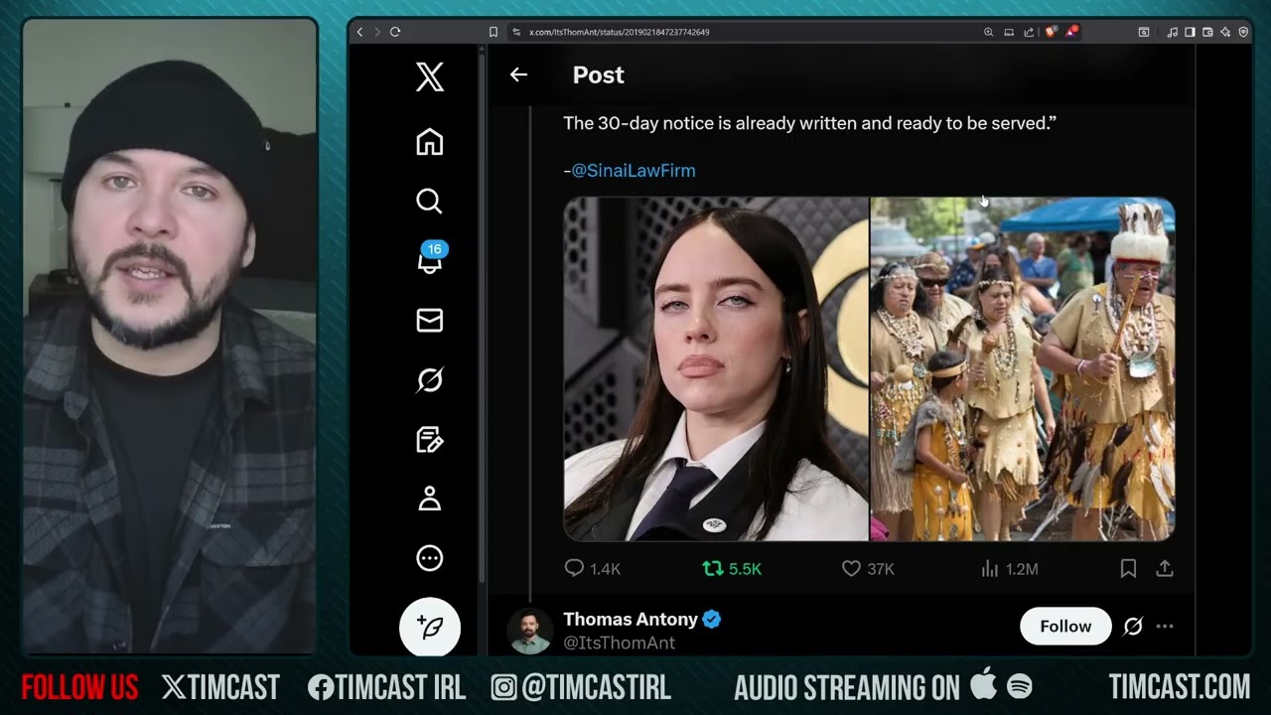Like the post with 37K hearts

(868, 569)
